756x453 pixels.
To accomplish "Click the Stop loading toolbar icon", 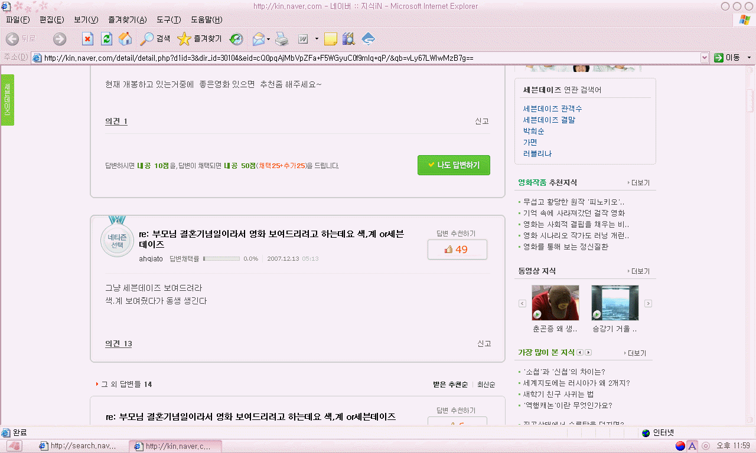I will pos(87,39).
